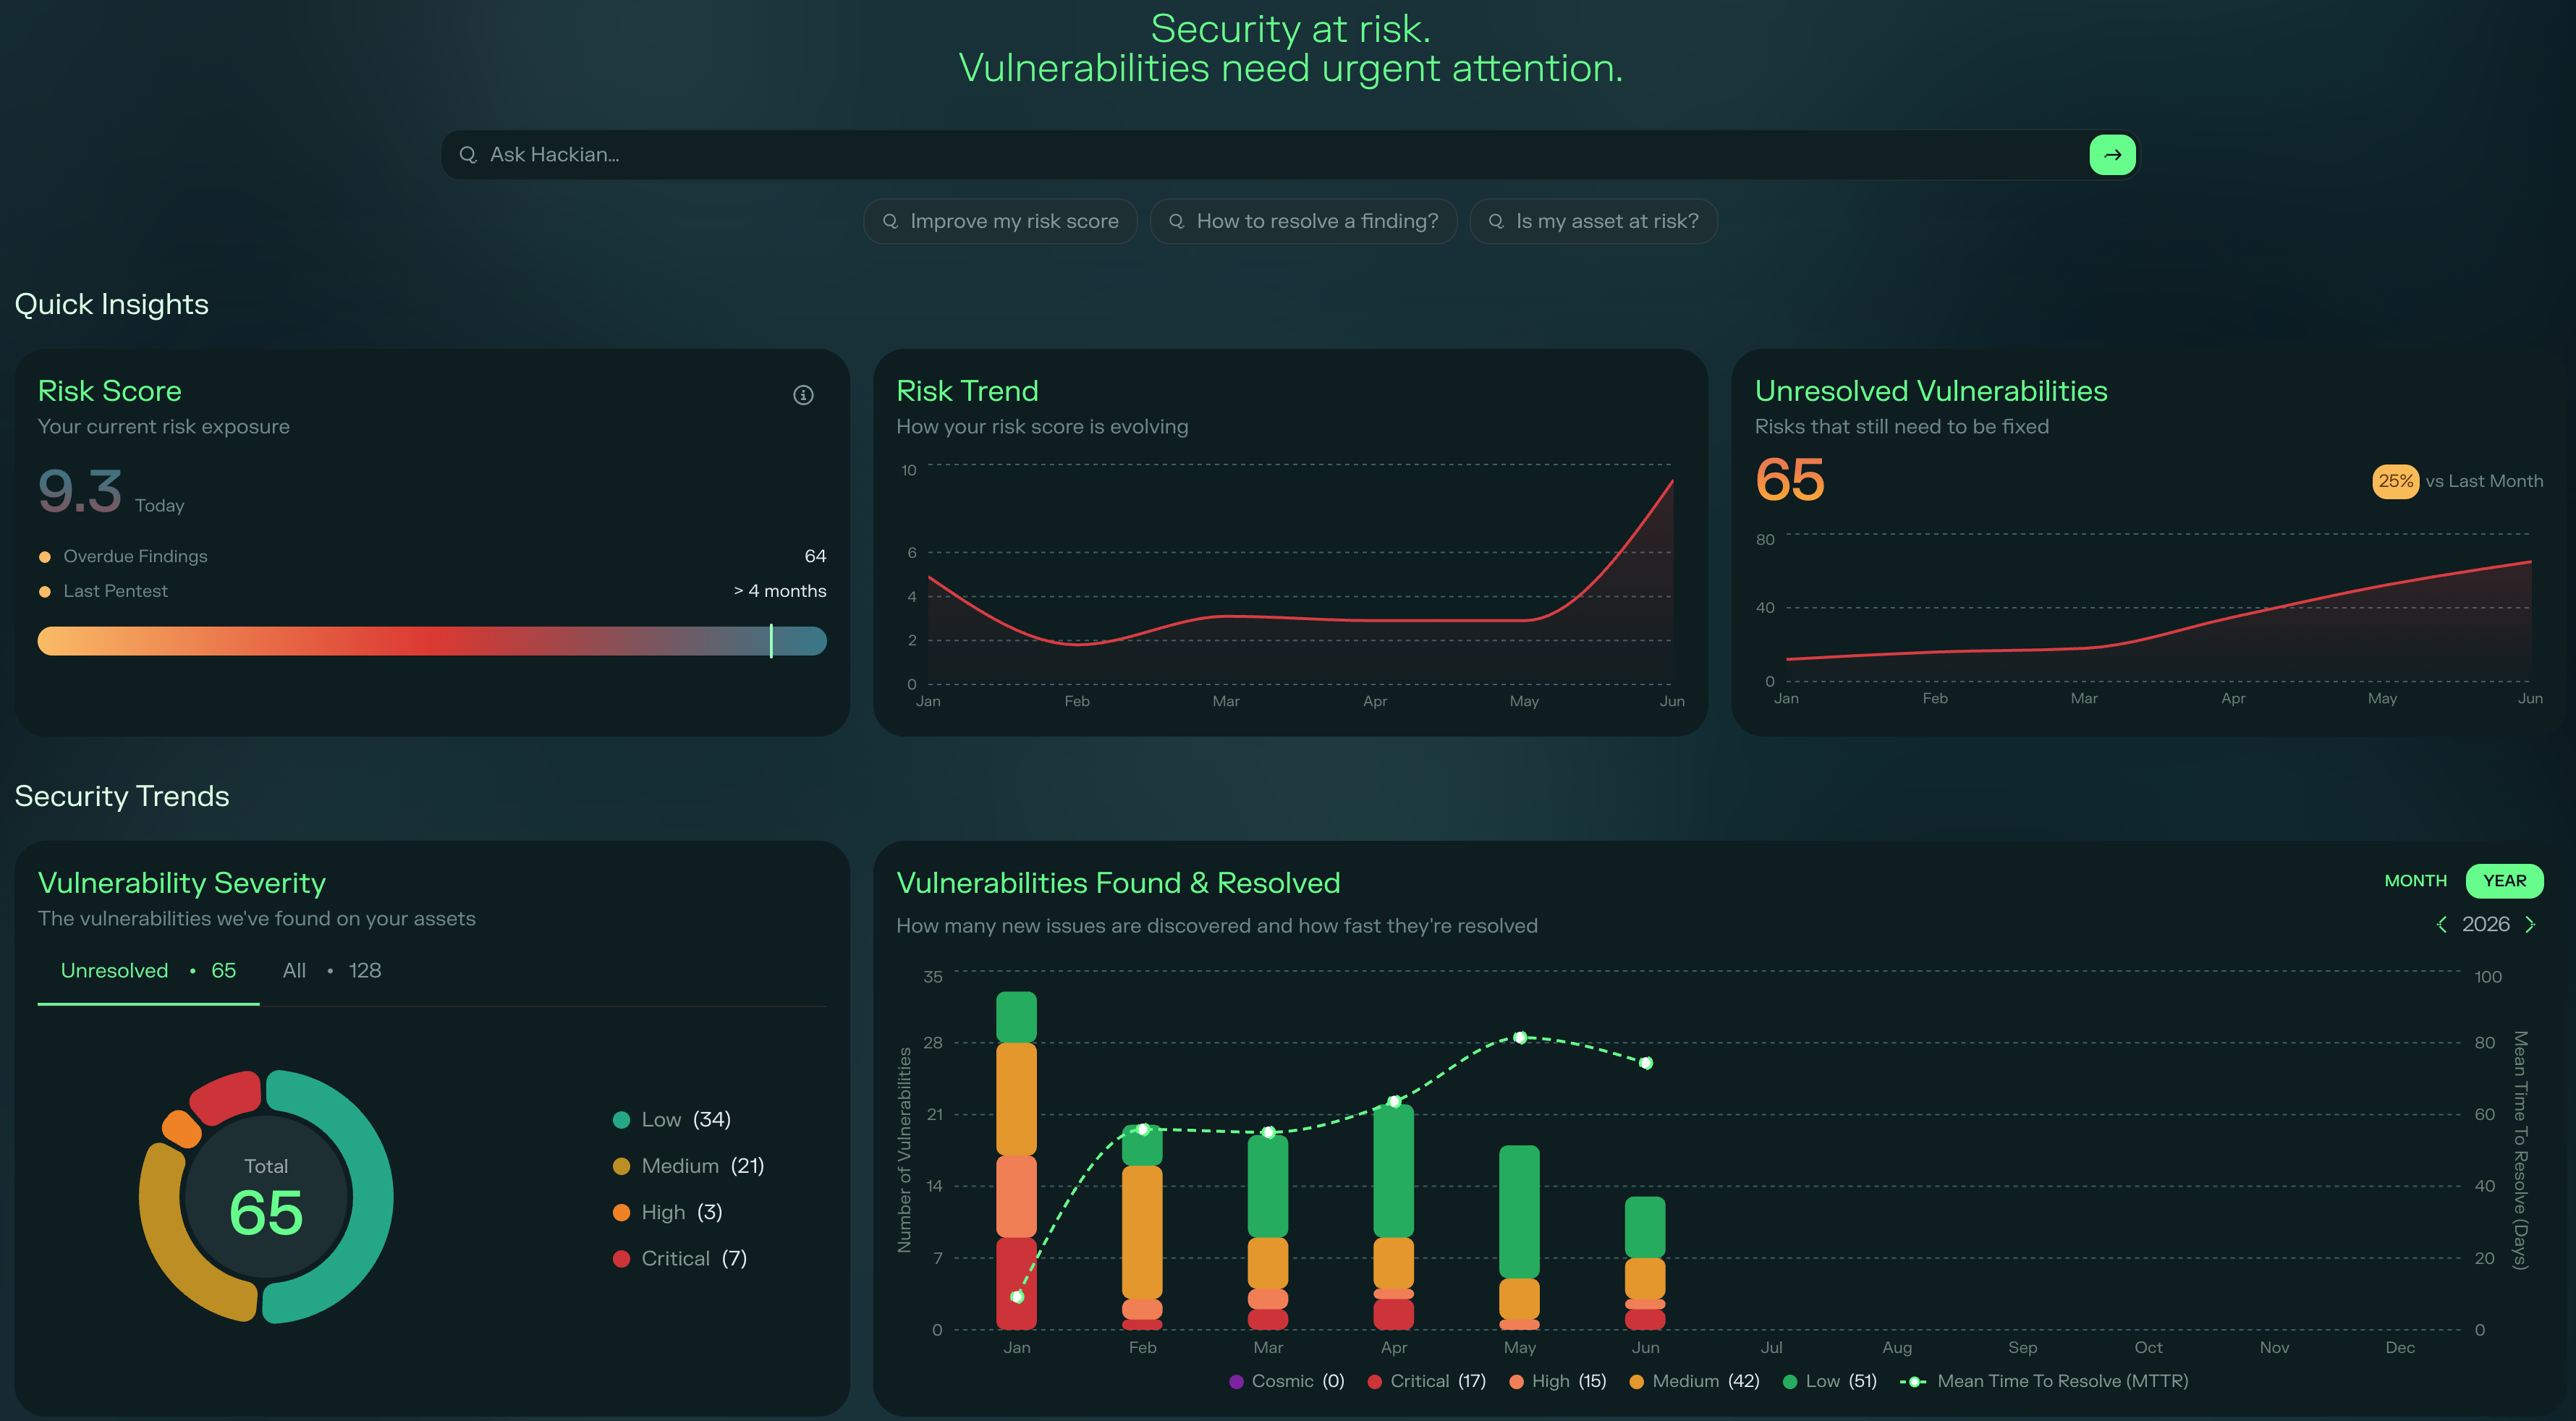Click the large 65 unresolved vulnerabilities count
This screenshot has width=2576, height=1421.
coord(1789,480)
